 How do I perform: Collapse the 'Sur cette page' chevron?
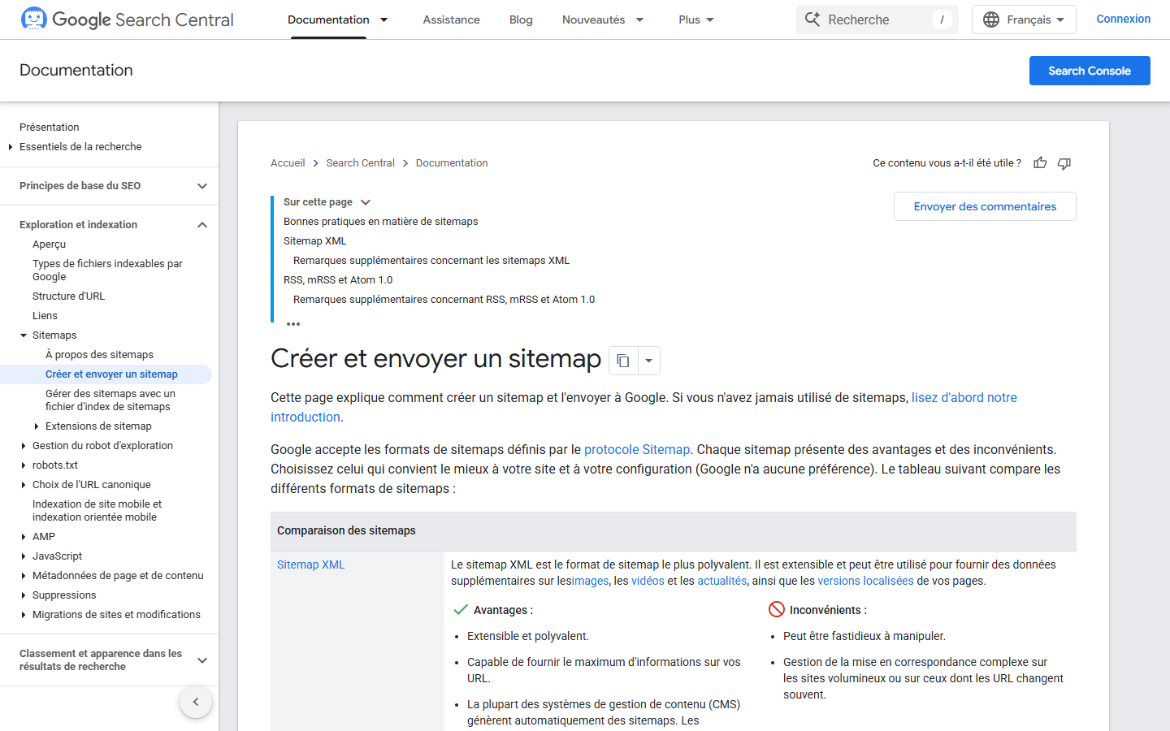coord(366,202)
